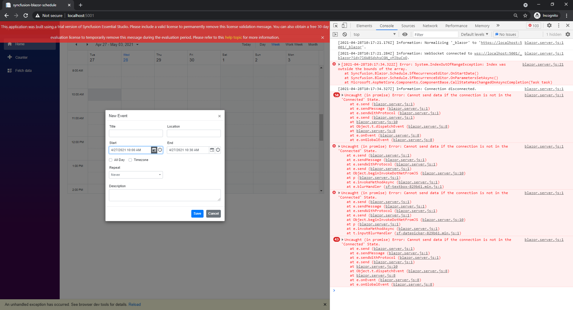
Task: Click the Title input field
Action: pyautogui.click(x=136, y=133)
